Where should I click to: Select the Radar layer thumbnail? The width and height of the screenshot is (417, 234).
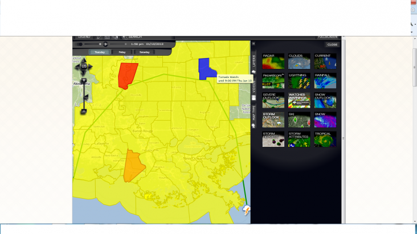(x=273, y=61)
